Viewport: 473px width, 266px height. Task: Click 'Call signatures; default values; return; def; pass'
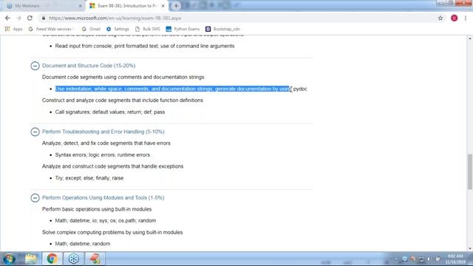click(110, 112)
